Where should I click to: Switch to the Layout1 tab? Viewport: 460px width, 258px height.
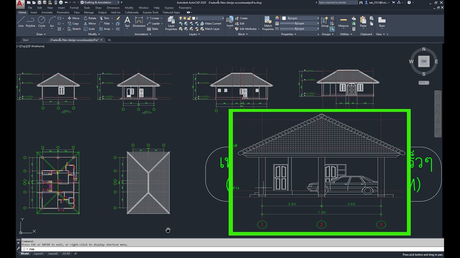point(38,254)
